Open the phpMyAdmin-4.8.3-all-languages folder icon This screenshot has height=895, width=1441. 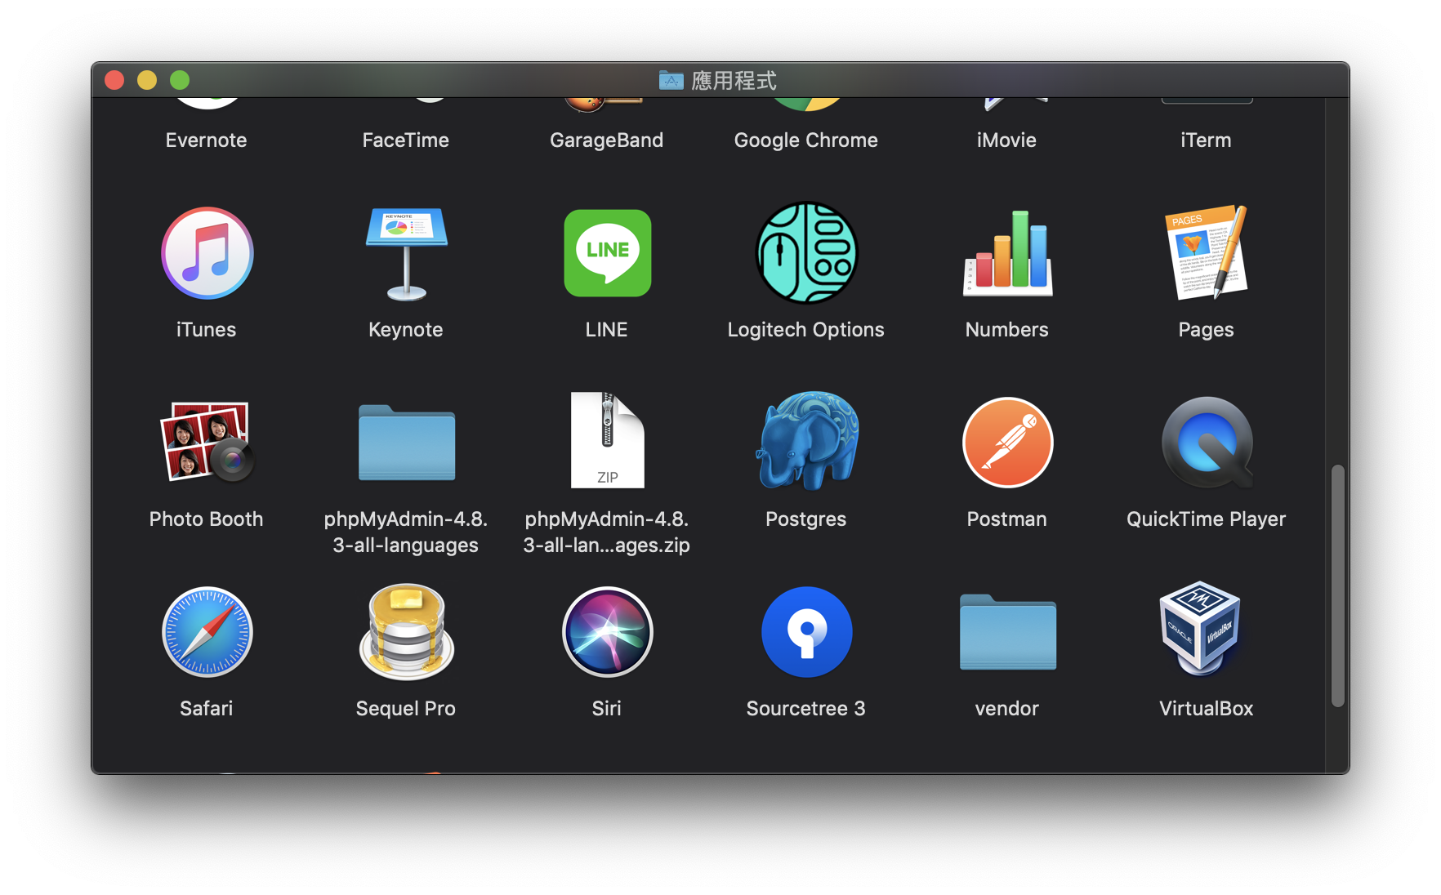point(406,443)
